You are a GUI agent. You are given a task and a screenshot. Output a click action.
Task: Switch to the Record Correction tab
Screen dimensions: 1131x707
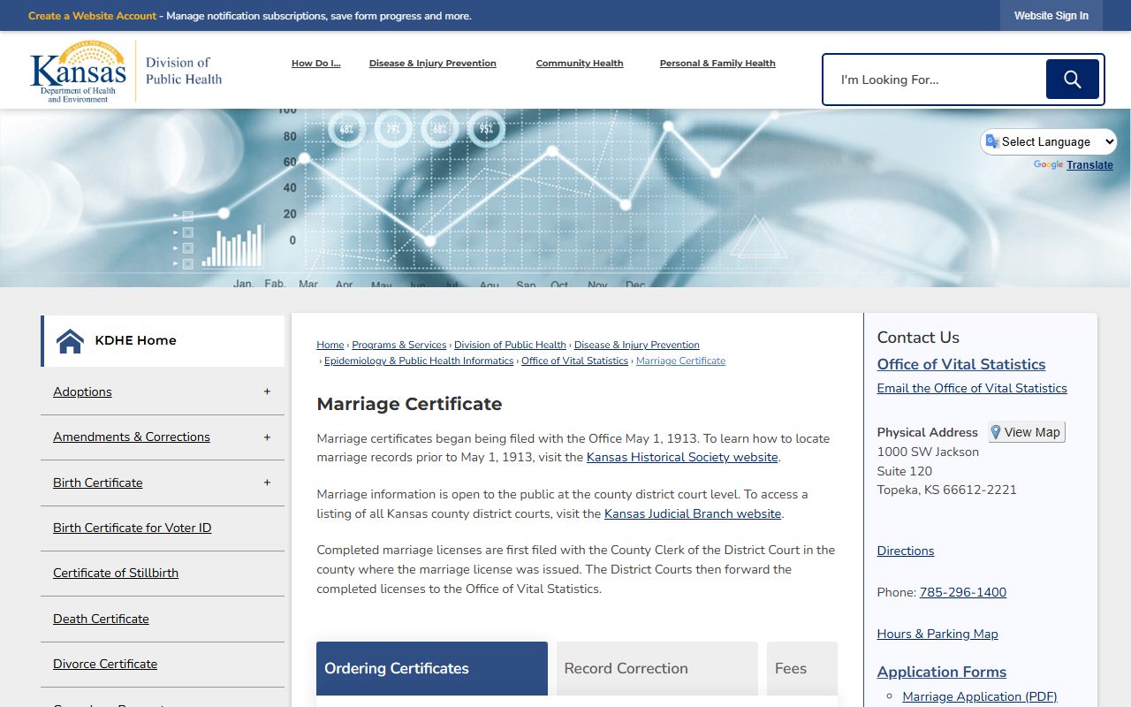[x=657, y=668]
